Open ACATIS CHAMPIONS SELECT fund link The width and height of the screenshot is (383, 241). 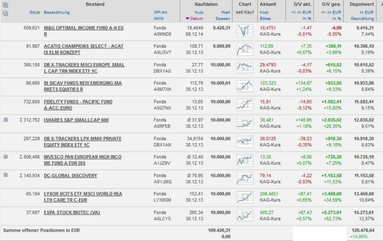point(84,49)
